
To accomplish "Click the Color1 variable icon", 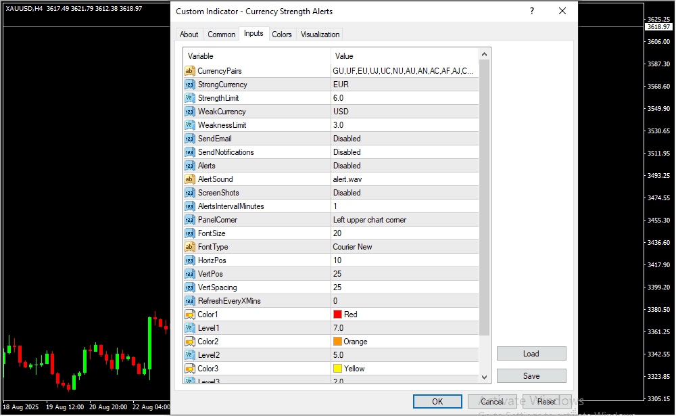I will point(190,315).
